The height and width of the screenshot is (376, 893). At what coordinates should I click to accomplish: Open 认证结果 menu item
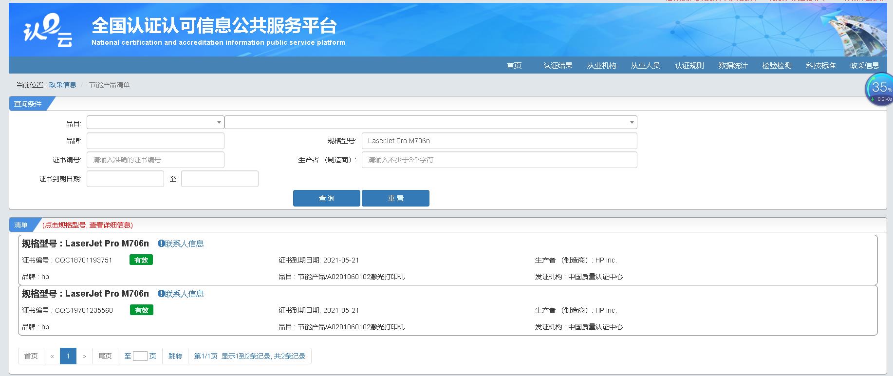click(558, 66)
